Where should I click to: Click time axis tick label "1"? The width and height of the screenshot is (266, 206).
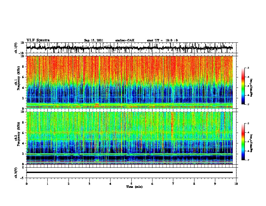pyautogui.click(x=47, y=183)
